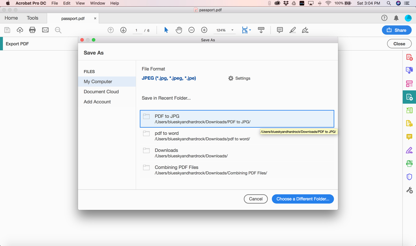Screen dimensions: 416x246
Task: Open JPEG file format dropdown
Action: pos(169,78)
